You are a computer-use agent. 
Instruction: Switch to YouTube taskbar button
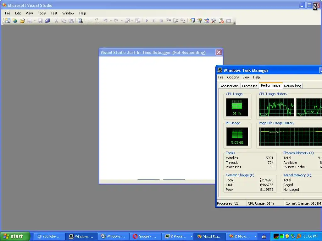[49, 237]
